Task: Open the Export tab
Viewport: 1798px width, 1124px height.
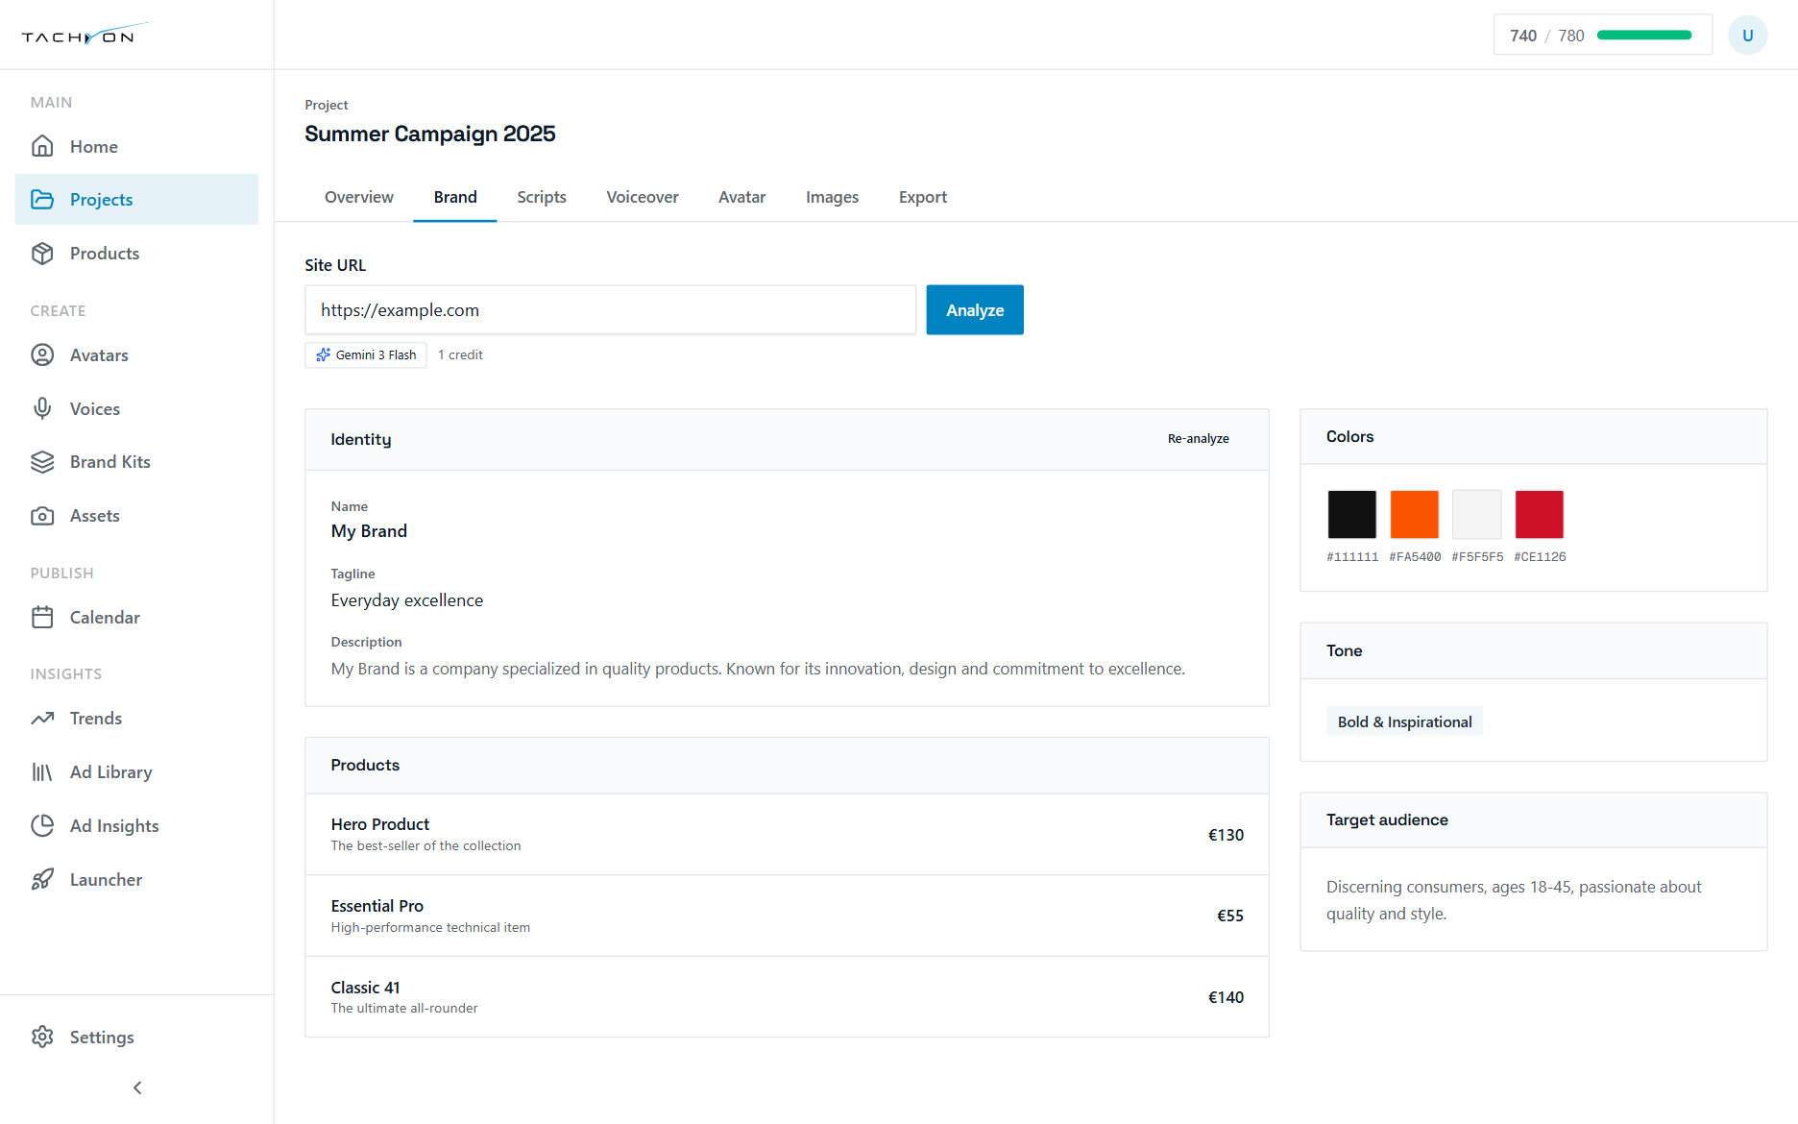Action: pos(923,197)
